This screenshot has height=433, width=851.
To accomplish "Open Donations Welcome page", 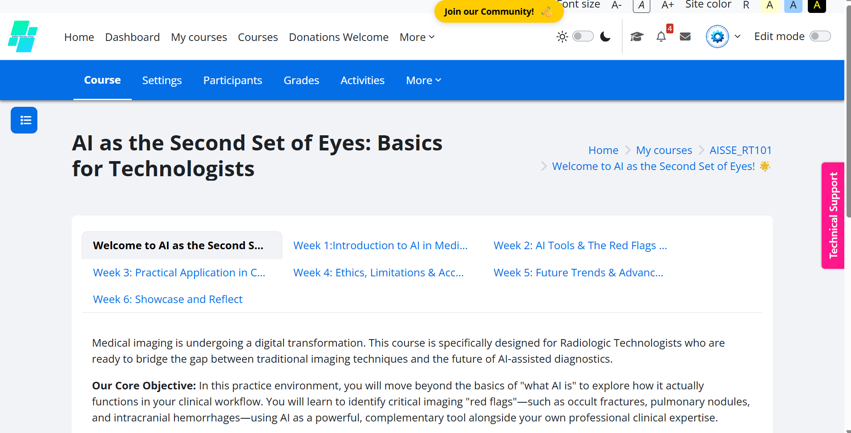I will coord(339,37).
